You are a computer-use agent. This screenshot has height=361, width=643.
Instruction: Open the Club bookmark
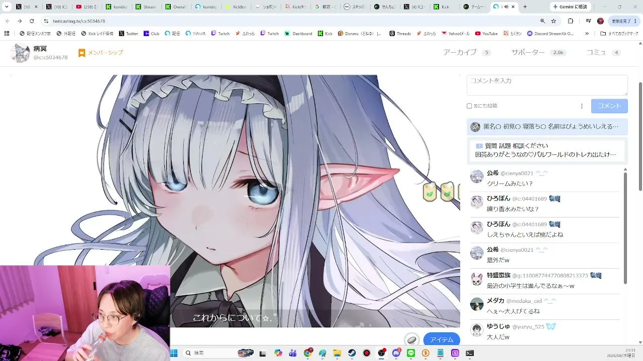click(152, 34)
